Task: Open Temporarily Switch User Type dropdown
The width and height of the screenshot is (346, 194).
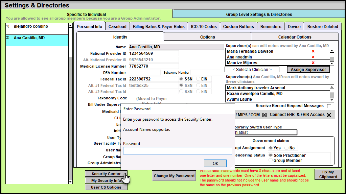Action: [x=264, y=132]
